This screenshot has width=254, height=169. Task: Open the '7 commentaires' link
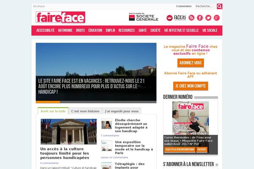(110, 136)
